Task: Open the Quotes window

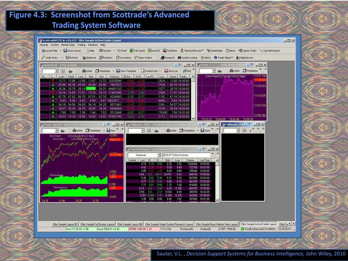Action: tap(105, 51)
